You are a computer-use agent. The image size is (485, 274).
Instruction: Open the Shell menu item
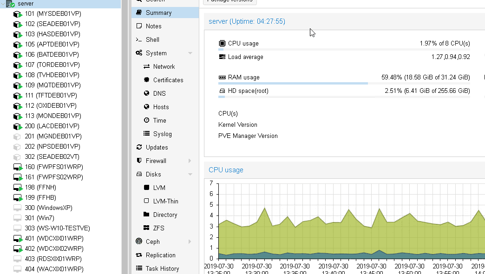[x=152, y=39]
